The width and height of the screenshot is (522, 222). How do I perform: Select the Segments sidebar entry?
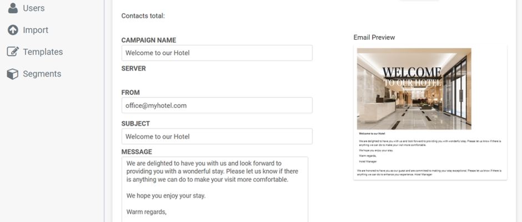pos(42,74)
